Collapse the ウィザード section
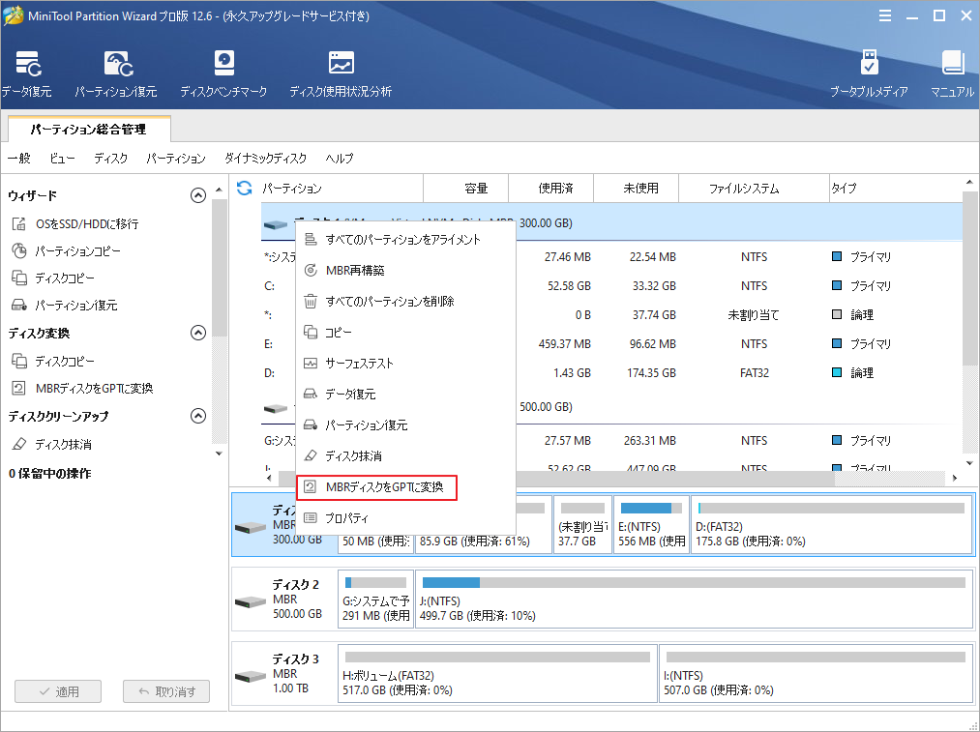This screenshot has width=980, height=732. tap(198, 195)
